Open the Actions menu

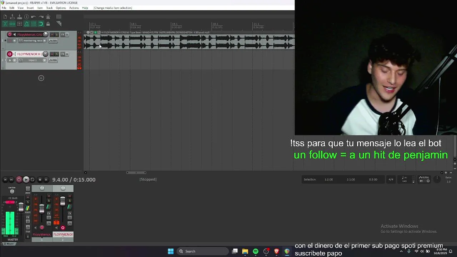pos(74,8)
